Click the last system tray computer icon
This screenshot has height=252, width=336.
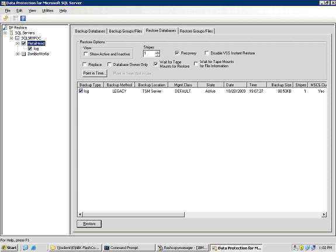click(313, 248)
